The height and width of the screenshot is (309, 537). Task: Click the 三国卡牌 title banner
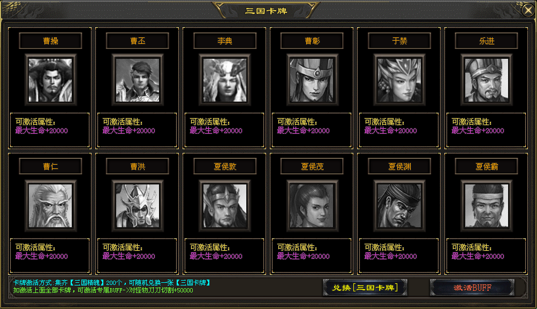tap(266, 11)
